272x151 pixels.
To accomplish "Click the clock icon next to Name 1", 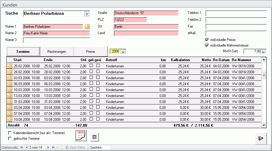I will pyautogui.click(x=87, y=27).
